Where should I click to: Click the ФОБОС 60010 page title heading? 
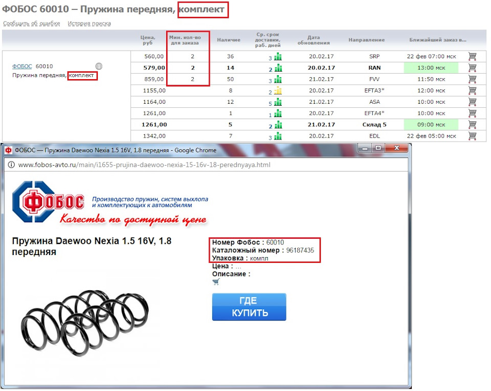coord(114,9)
